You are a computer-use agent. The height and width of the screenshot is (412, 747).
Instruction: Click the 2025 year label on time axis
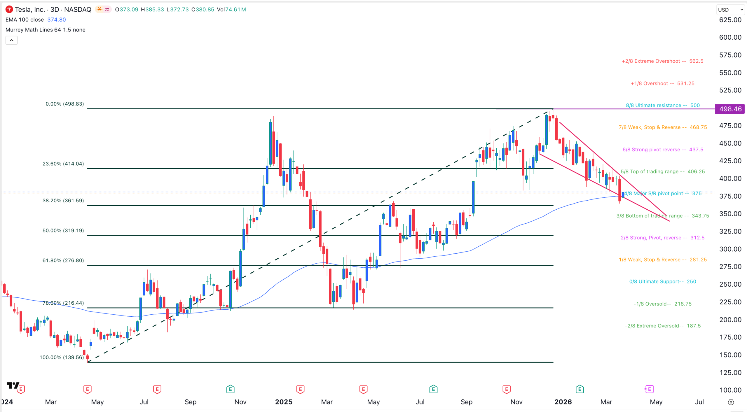pyautogui.click(x=284, y=402)
